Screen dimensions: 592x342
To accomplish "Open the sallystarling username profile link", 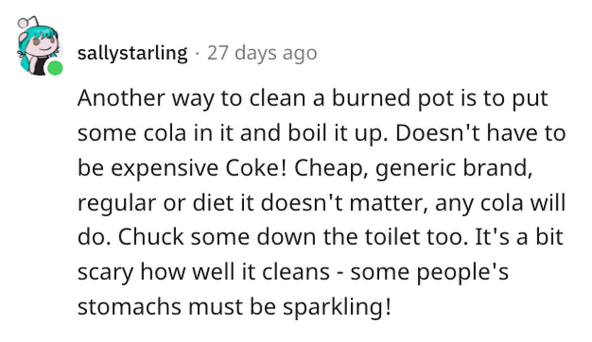I will tap(133, 53).
